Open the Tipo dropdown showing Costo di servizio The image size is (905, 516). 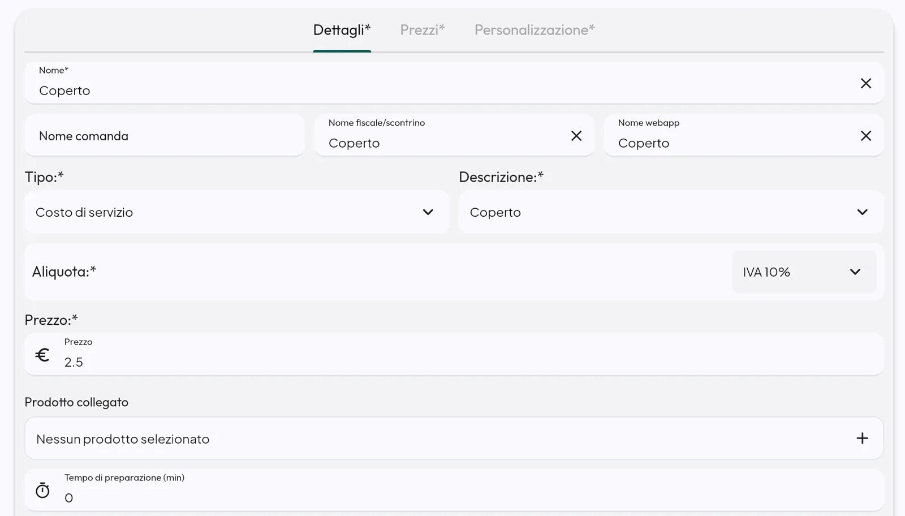point(237,212)
